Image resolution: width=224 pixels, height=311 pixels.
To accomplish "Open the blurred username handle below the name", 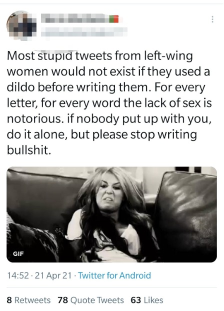I will [84, 31].
